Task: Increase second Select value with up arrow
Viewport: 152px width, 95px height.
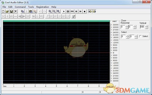Action: click(136, 36)
